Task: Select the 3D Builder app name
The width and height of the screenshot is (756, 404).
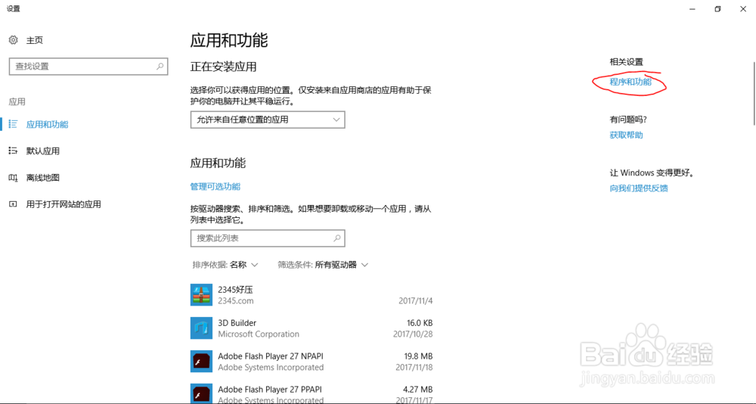Action: (x=237, y=323)
